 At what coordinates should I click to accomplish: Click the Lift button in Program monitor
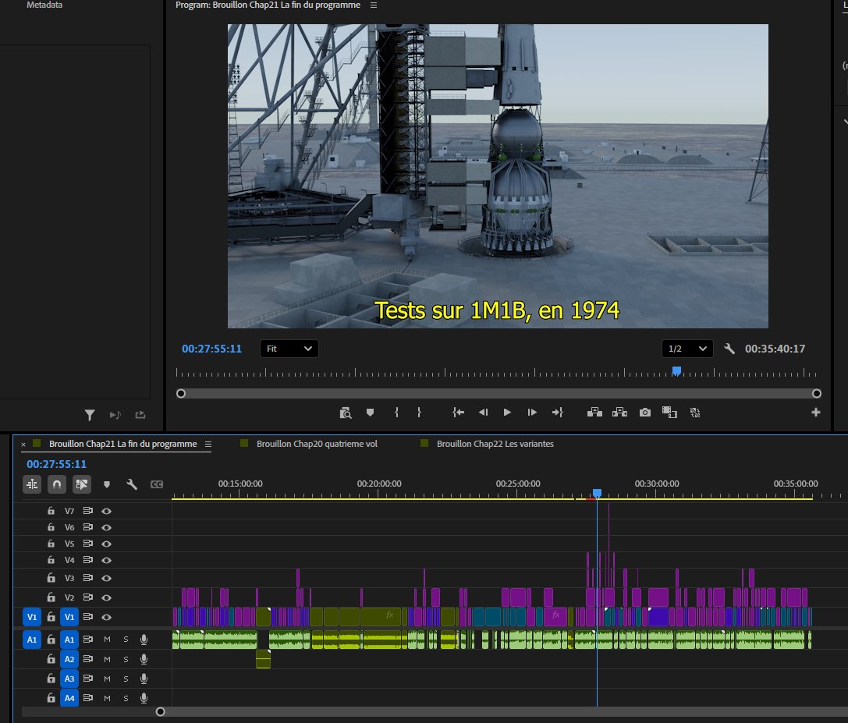pyautogui.click(x=594, y=412)
